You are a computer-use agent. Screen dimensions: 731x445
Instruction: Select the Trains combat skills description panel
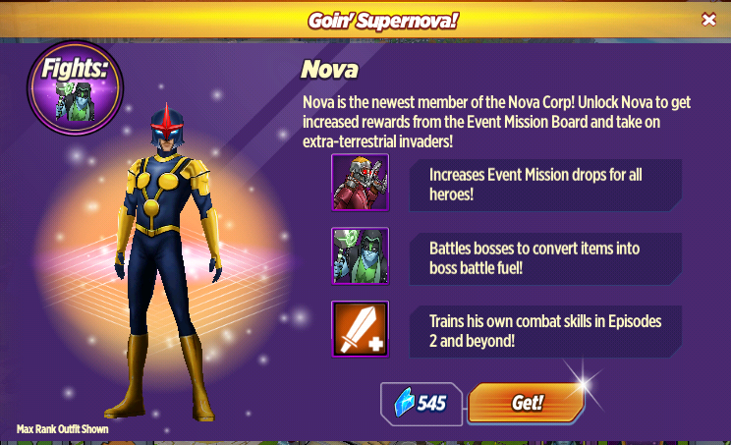545,331
